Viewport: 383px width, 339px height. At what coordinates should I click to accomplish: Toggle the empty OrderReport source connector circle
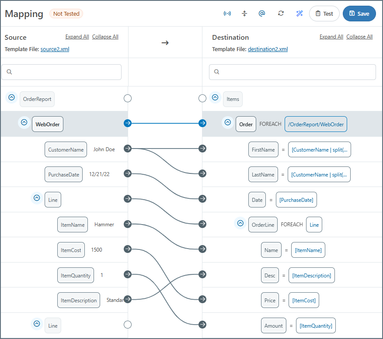(x=128, y=98)
